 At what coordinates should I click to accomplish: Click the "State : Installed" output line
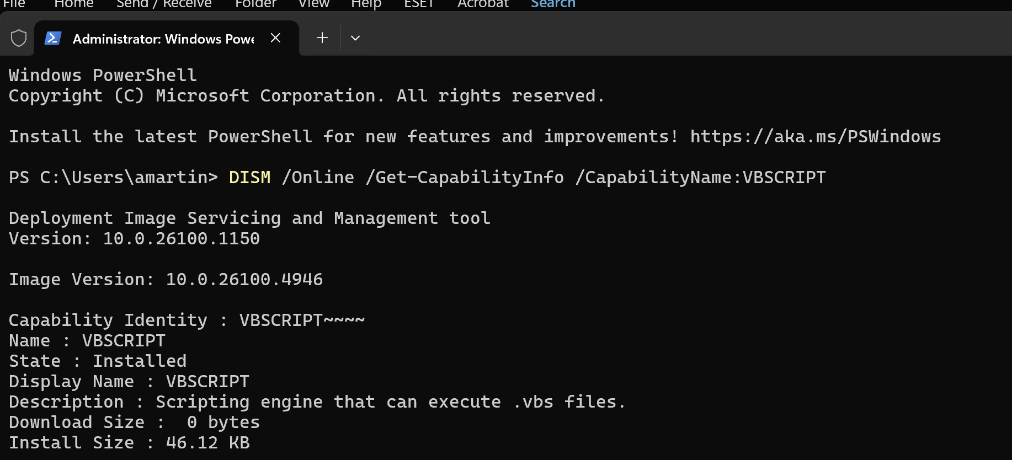[x=98, y=361]
